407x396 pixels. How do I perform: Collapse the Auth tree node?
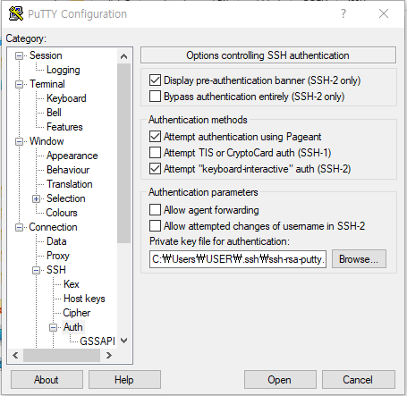tap(53, 327)
